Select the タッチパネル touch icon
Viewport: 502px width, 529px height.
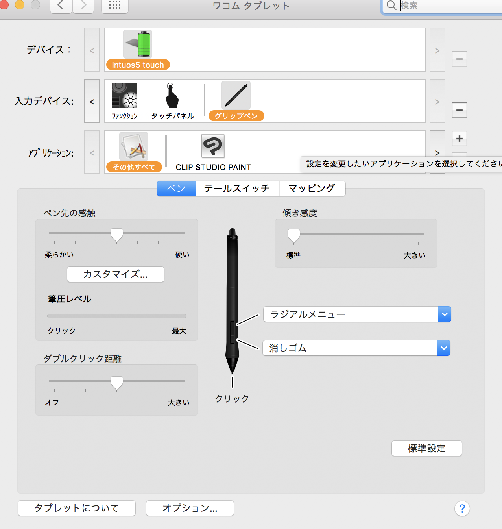coord(172,96)
